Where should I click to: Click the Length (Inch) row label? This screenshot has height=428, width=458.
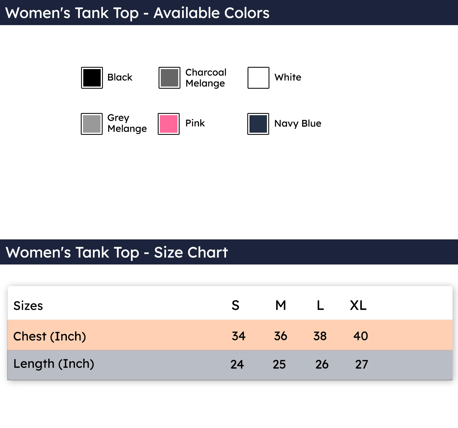click(54, 364)
